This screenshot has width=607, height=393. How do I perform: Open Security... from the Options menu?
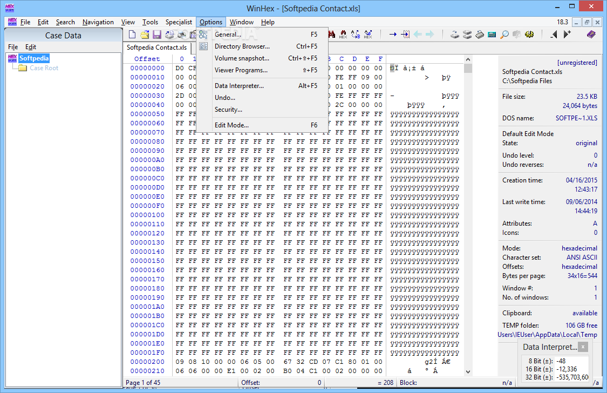coord(262,110)
